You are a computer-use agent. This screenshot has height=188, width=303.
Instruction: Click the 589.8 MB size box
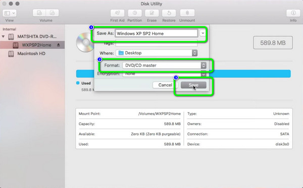(273, 43)
